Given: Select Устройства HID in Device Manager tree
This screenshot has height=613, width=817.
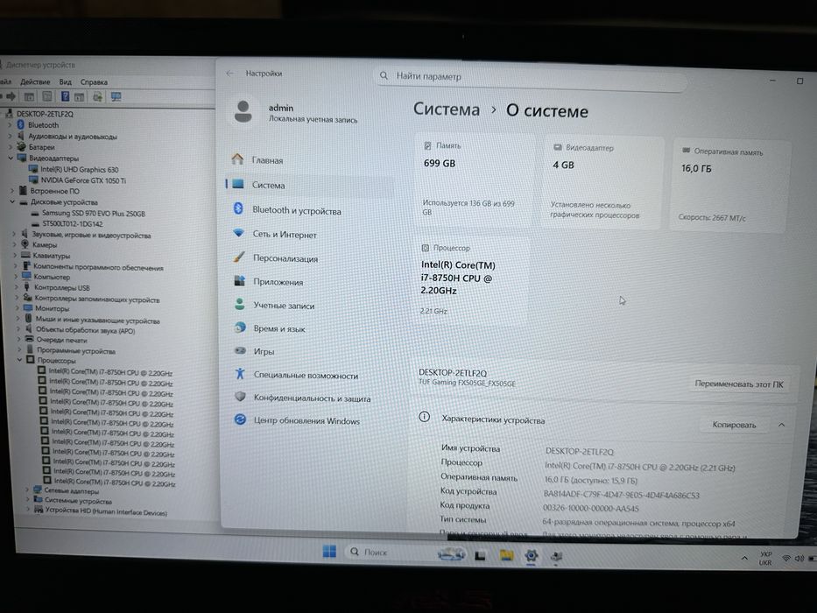Looking at the screenshot, I should click(x=106, y=511).
